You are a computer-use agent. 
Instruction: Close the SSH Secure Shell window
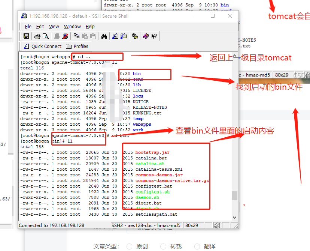(230, 16)
